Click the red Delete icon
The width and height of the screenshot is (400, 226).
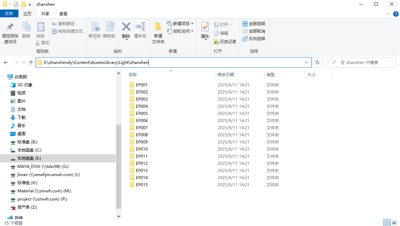(126, 27)
